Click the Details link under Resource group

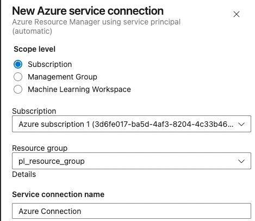pos(24,174)
